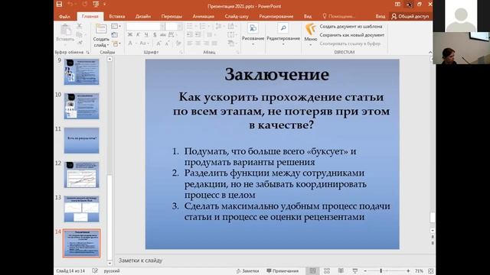Open the Буфер обмена dialog launcher
Image resolution: width=490 pixels, height=275 pixels.
click(88, 53)
